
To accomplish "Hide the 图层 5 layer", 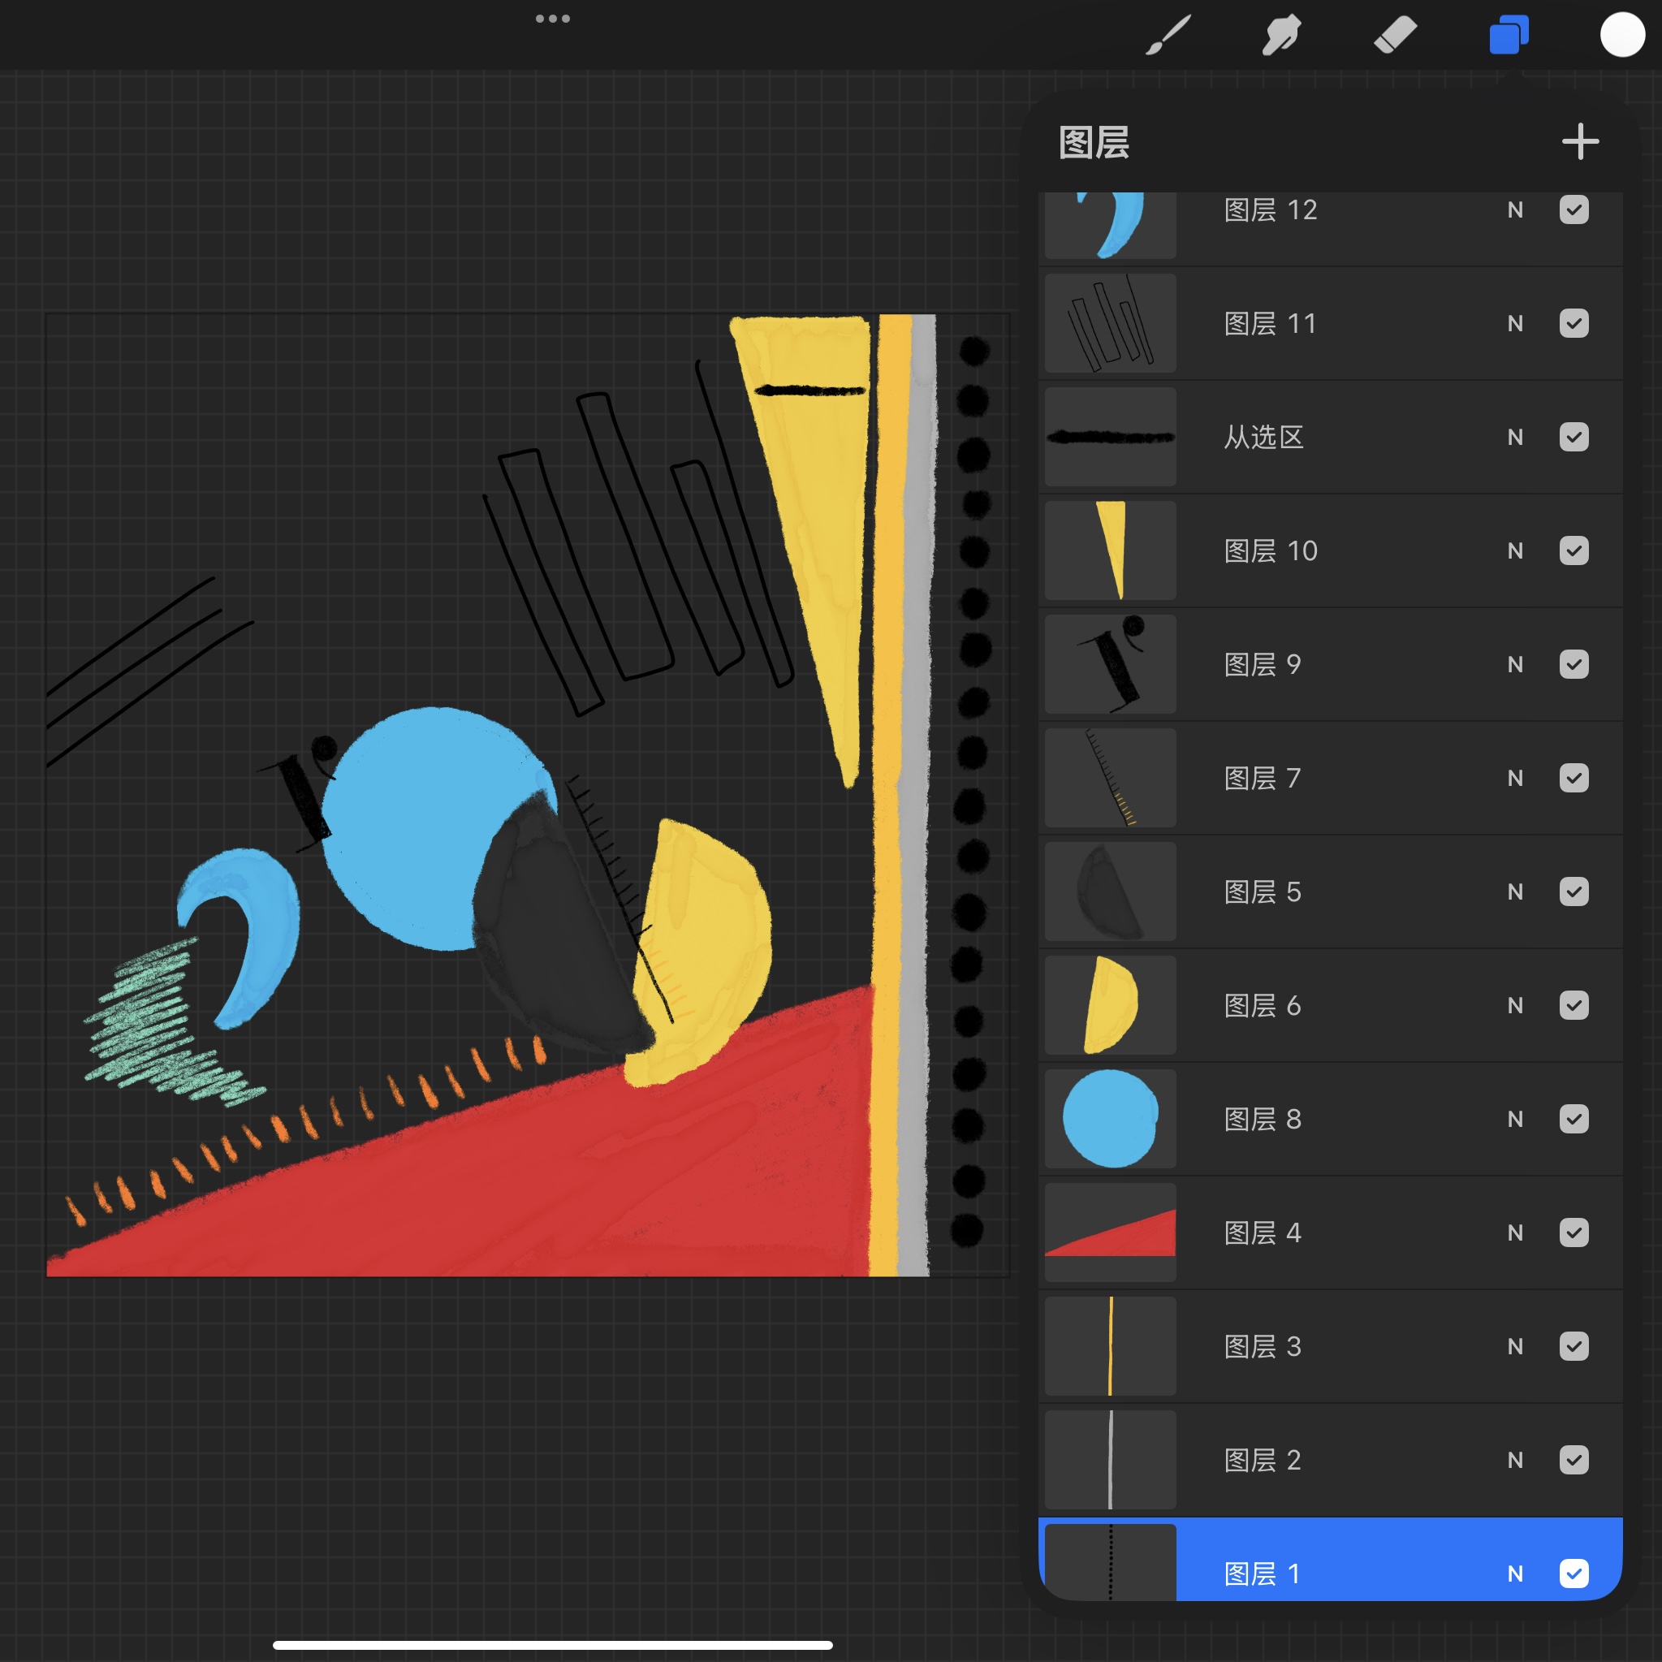I will pyautogui.click(x=1574, y=892).
